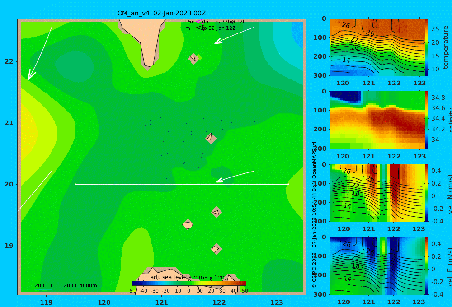Click the 'temperature' colorbar axis label
This screenshot has width=452, height=307.
446,47
